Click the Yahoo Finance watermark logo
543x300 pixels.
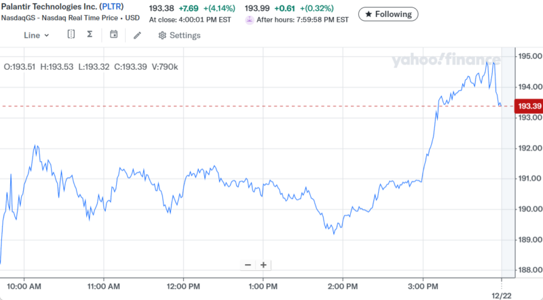pyautogui.click(x=447, y=60)
